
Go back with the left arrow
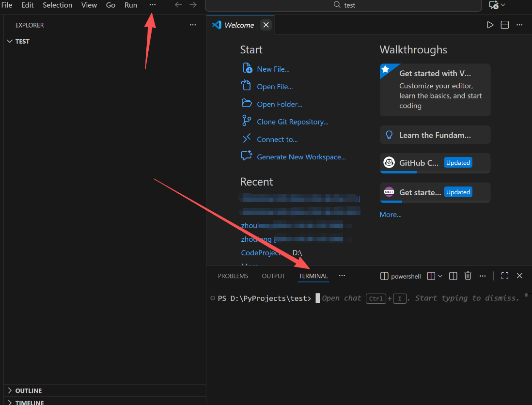click(178, 5)
